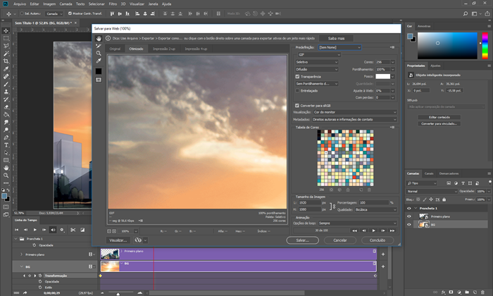The width and height of the screenshot is (493, 296).
Task: Select the Eyedropper tool in Save for Web dialog
Action: (99, 61)
